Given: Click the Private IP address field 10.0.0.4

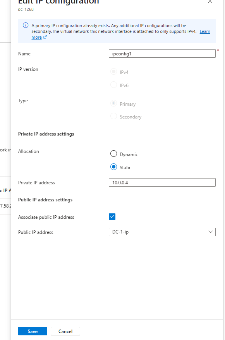Looking at the screenshot, I should [162, 182].
